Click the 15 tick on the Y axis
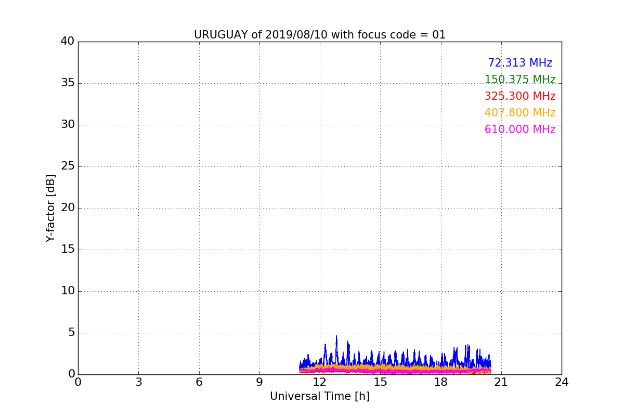Image resolution: width=624 pixels, height=416 pixels. (x=68, y=250)
